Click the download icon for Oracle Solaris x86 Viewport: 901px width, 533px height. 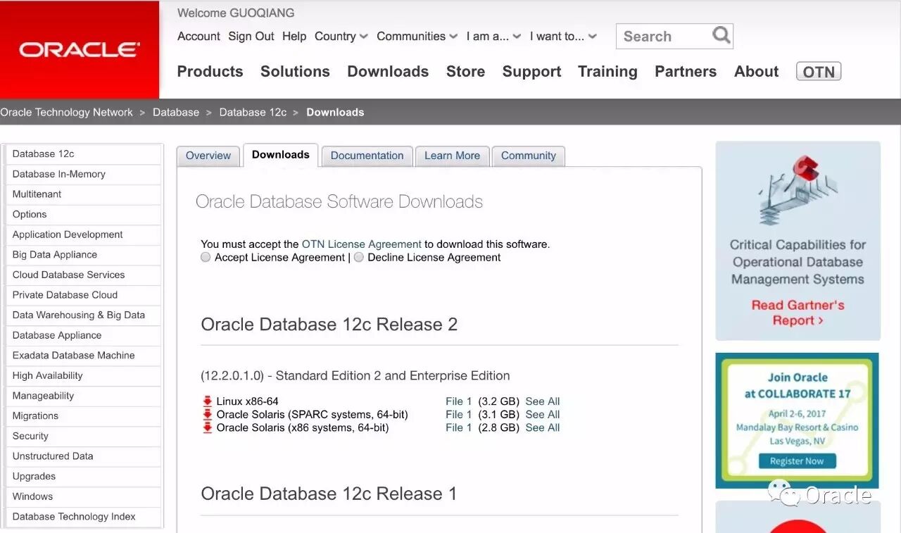208,427
